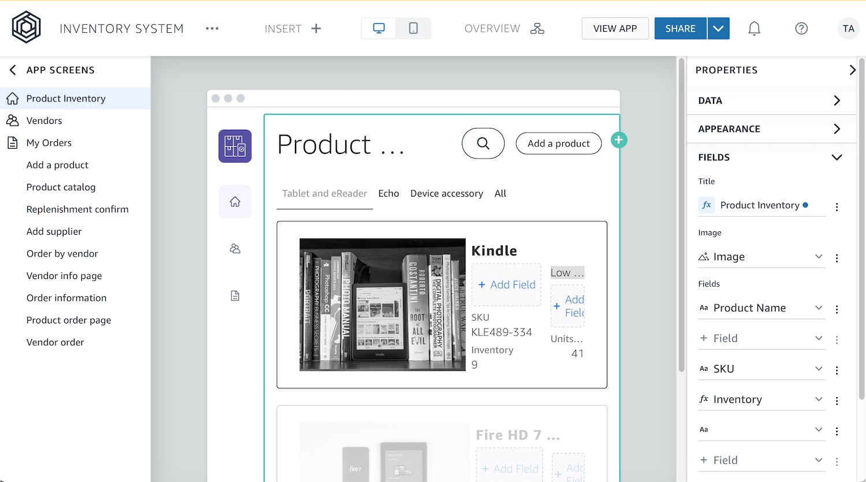Click the Add a product button

click(558, 144)
